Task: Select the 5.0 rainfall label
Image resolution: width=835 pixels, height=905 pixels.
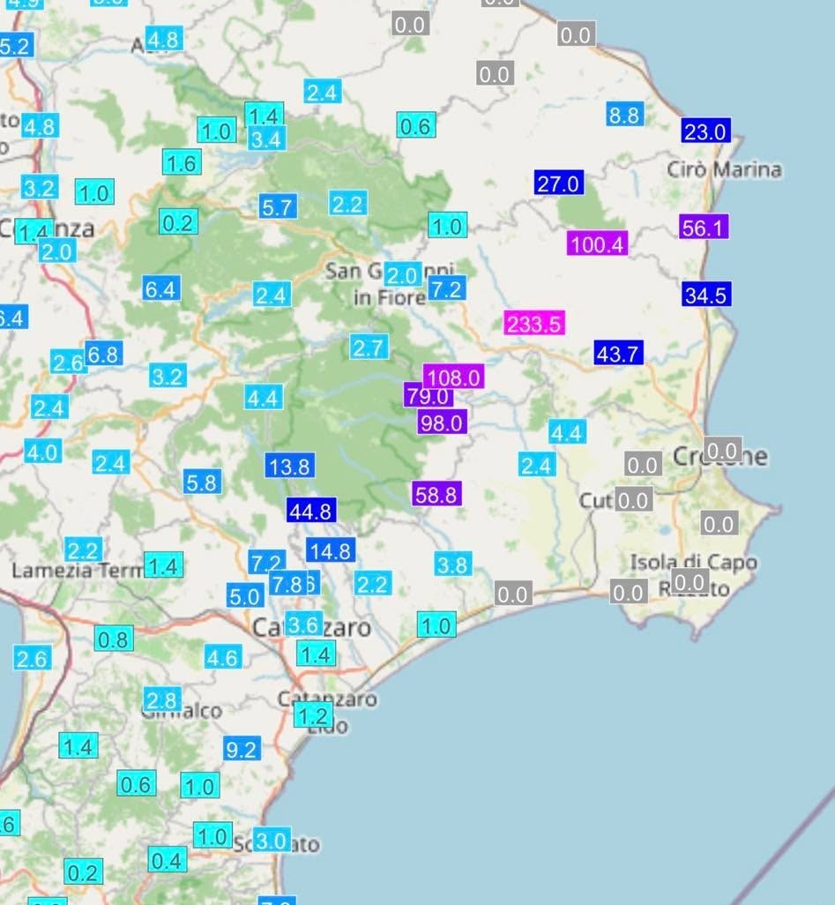Action: point(245,595)
